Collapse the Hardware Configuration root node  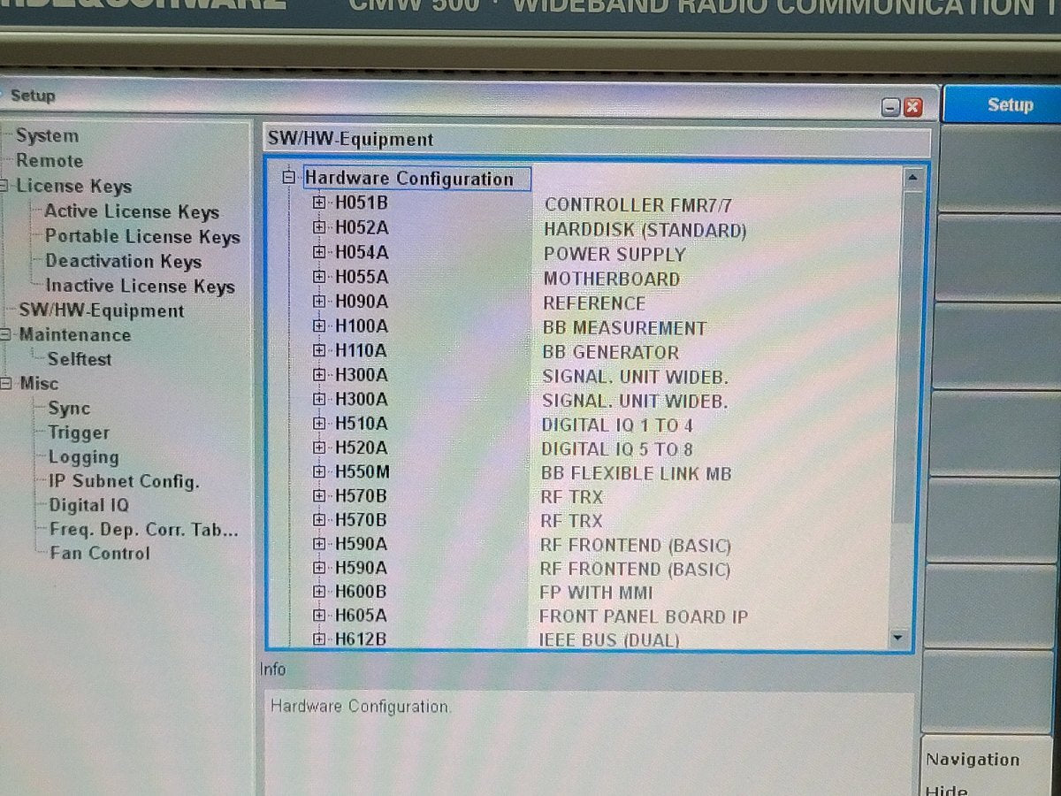(x=288, y=178)
